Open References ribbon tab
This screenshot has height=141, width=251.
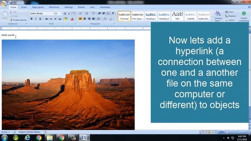[54, 7]
